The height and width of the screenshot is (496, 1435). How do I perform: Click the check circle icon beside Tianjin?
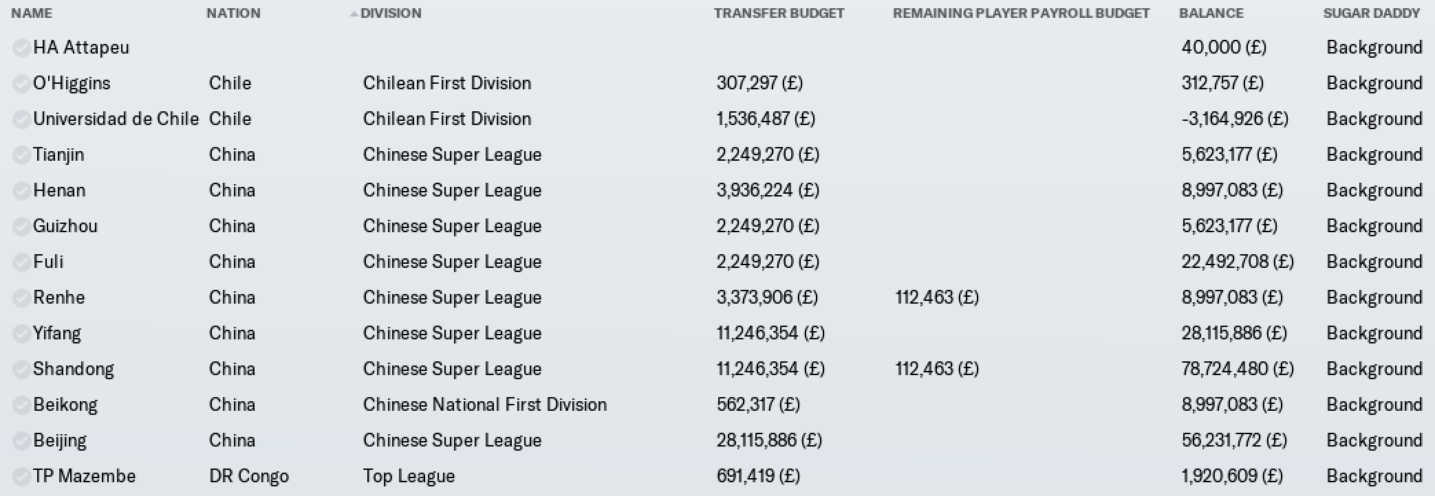(x=21, y=155)
